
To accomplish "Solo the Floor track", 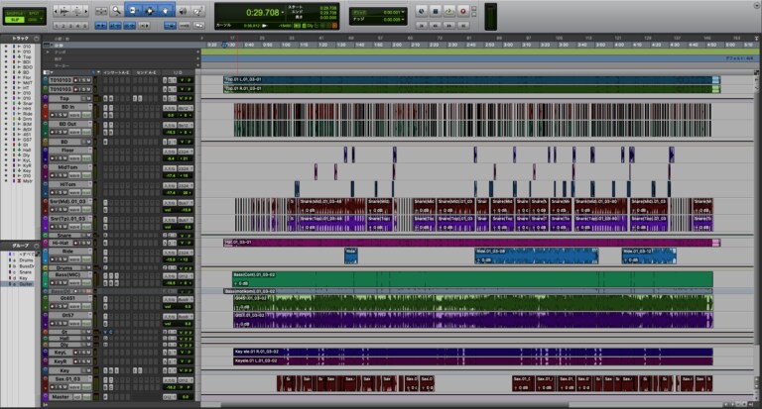I will coord(61,158).
